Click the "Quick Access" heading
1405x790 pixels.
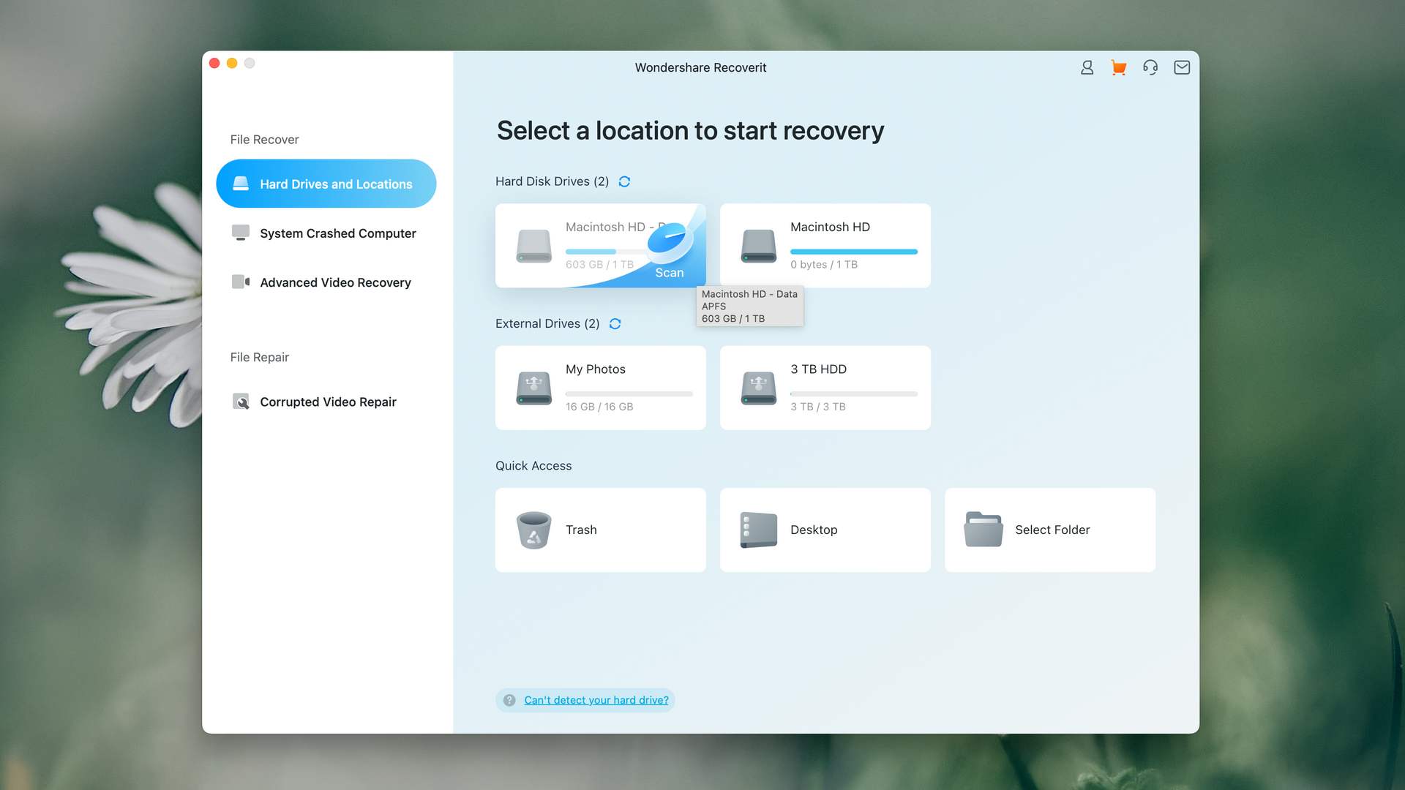click(x=533, y=466)
